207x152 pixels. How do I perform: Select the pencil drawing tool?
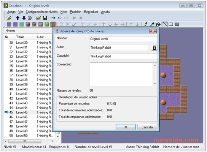(x=146, y=24)
